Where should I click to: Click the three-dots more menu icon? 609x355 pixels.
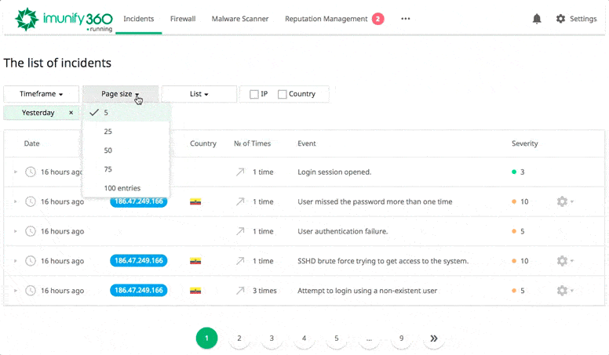click(x=406, y=19)
